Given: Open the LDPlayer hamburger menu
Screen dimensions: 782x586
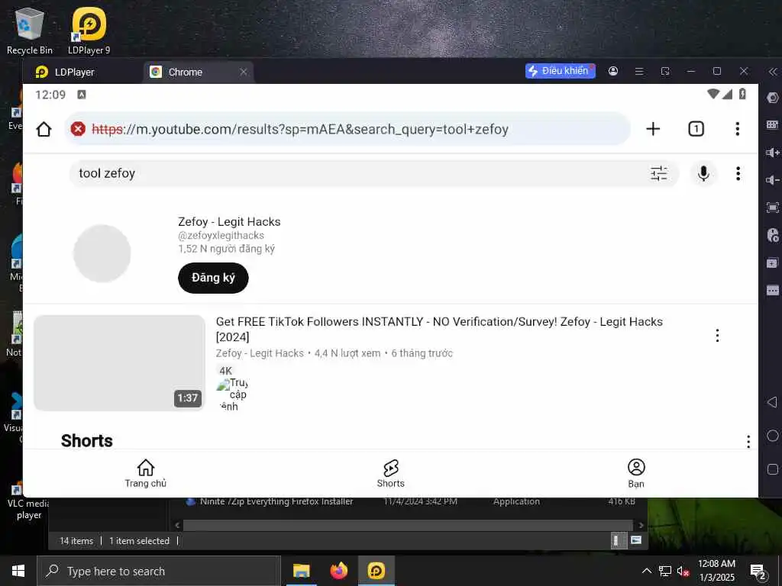Looking at the screenshot, I should [639, 72].
